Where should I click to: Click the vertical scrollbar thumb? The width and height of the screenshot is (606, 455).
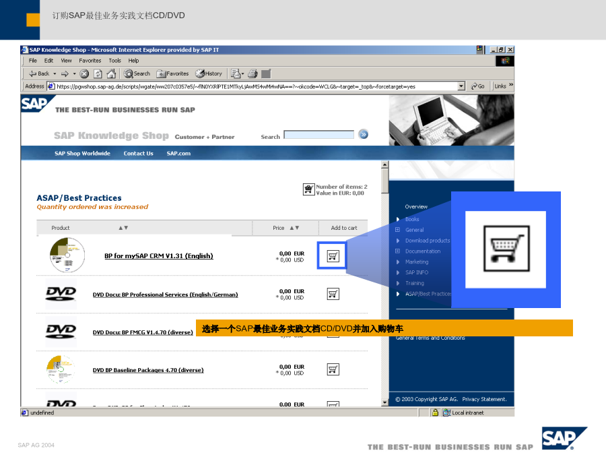pos(384,181)
